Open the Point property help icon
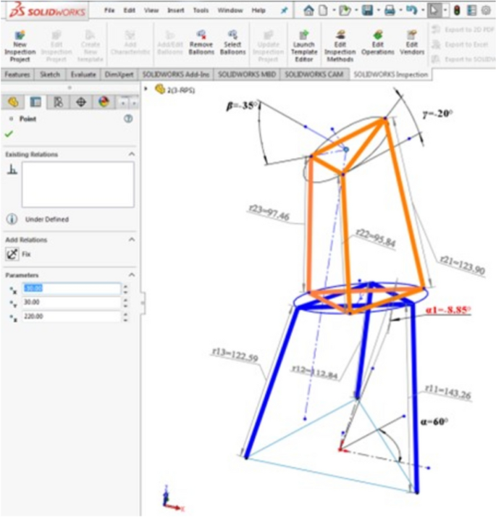The width and height of the screenshot is (496, 517). (128, 119)
